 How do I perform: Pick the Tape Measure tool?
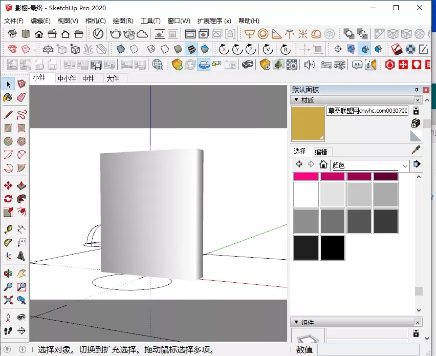(x=8, y=229)
